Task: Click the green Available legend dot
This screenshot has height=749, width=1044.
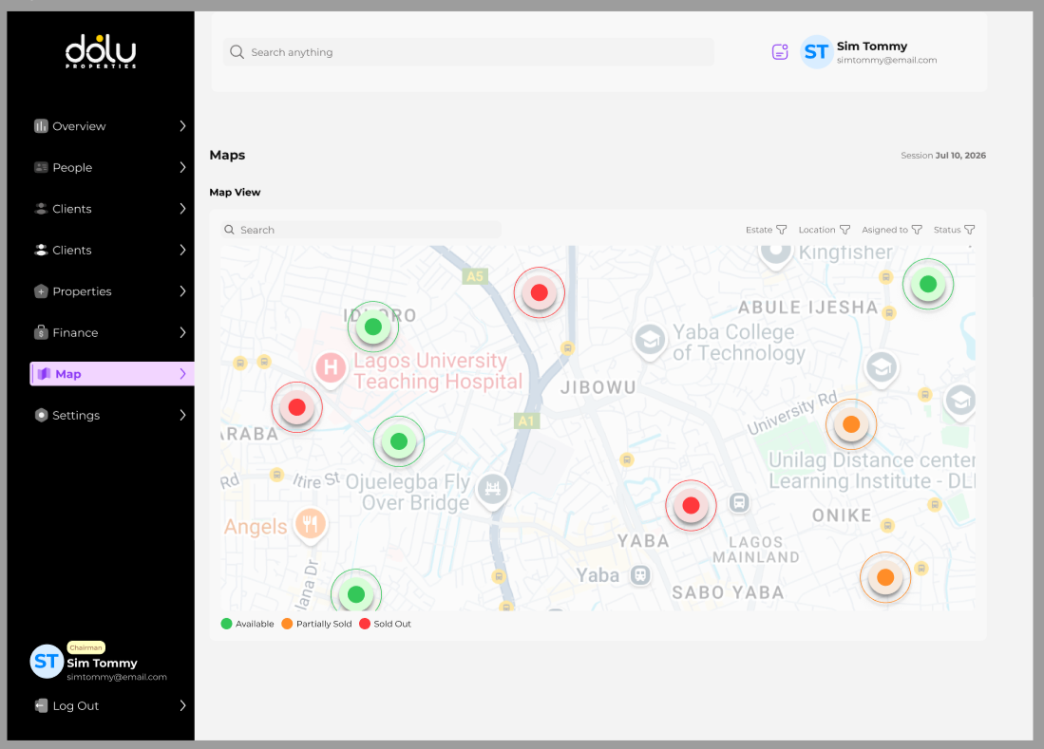Action: pyautogui.click(x=226, y=624)
